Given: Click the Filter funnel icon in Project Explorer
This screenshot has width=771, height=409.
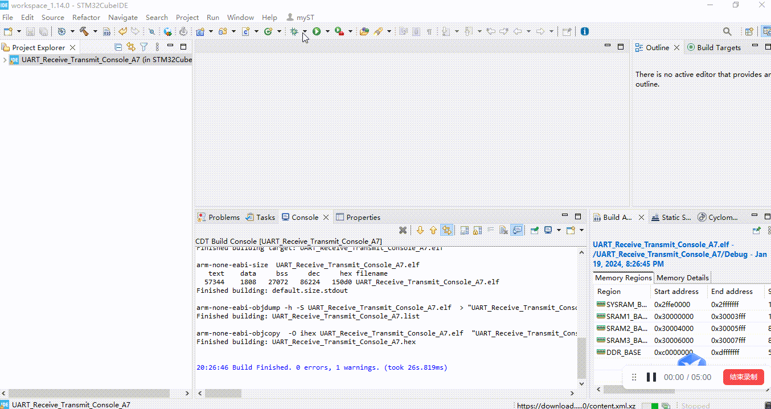Looking at the screenshot, I should pyautogui.click(x=144, y=47).
